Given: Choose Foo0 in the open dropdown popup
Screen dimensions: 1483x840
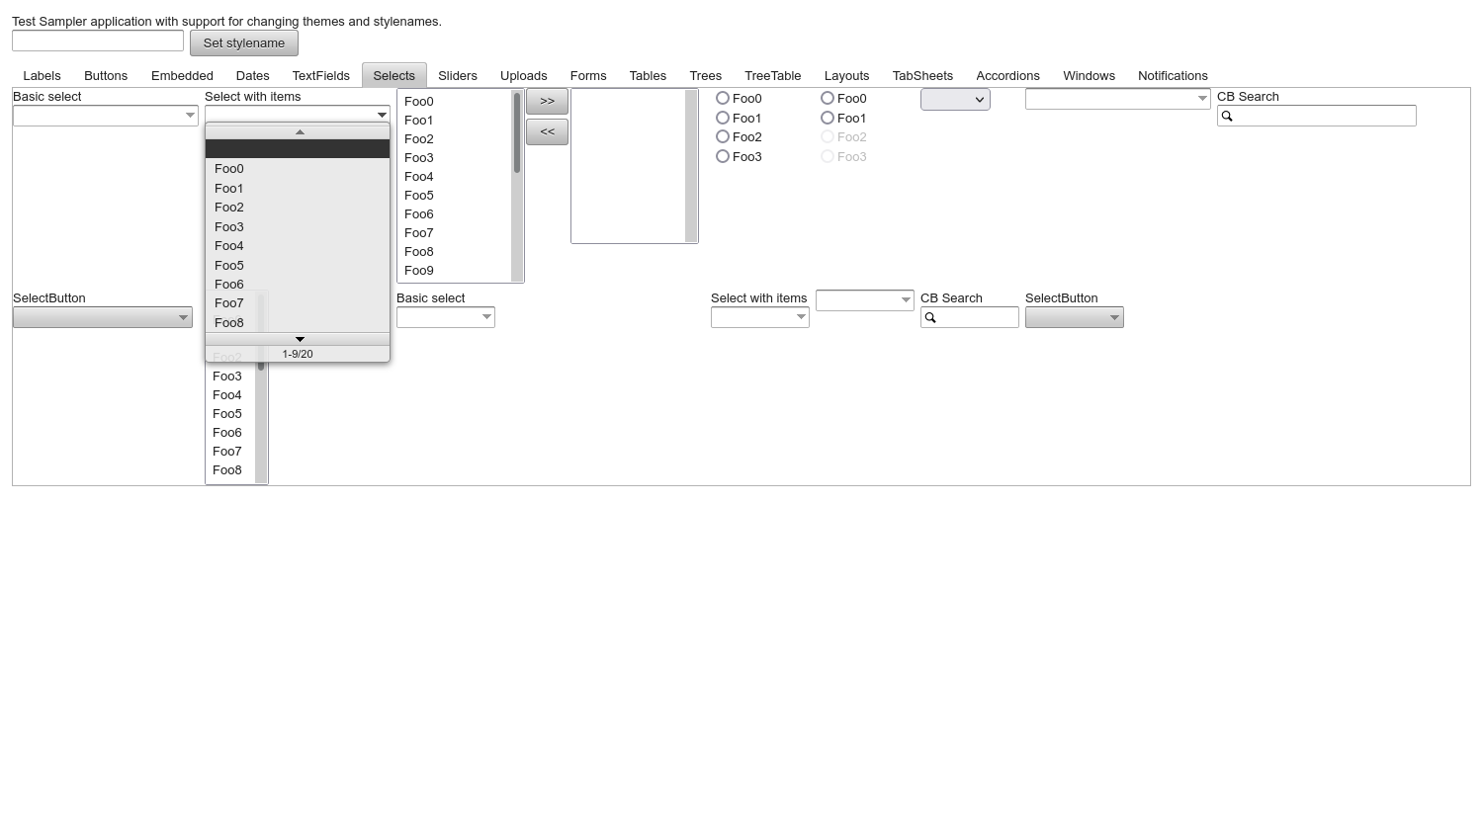Looking at the screenshot, I should click(x=298, y=169).
